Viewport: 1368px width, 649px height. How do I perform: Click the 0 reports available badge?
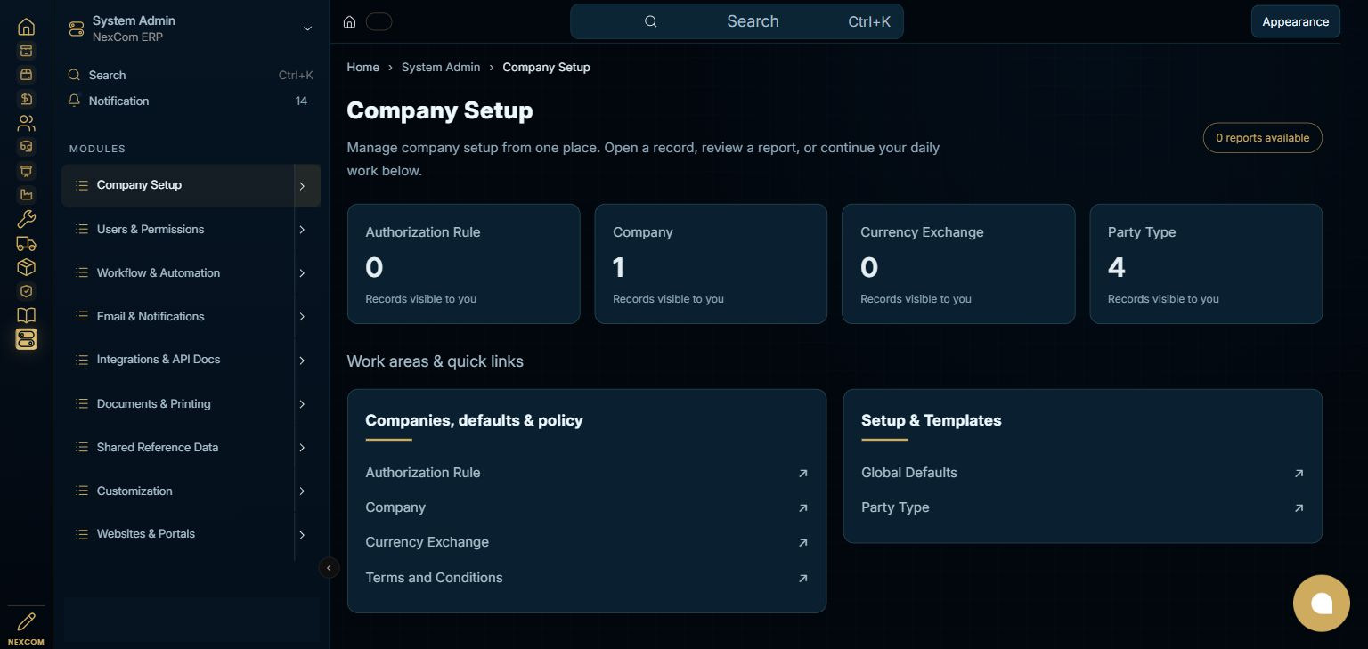pyautogui.click(x=1262, y=138)
